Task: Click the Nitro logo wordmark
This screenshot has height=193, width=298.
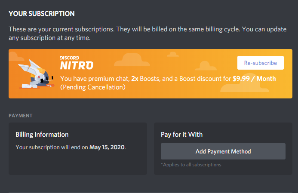Action: (x=77, y=66)
